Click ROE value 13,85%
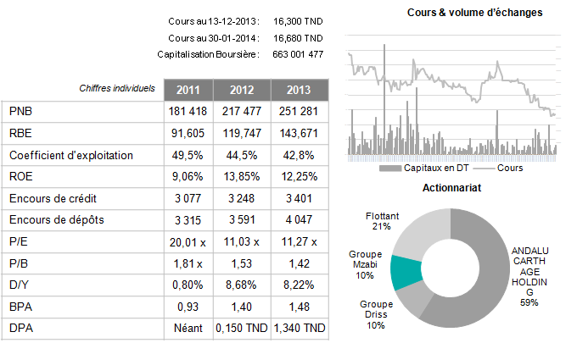The image size is (577, 343). point(242,177)
